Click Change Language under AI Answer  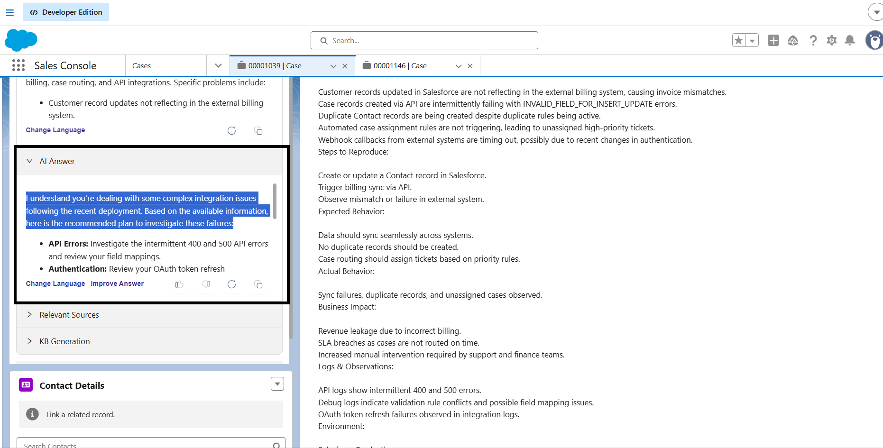coord(55,283)
